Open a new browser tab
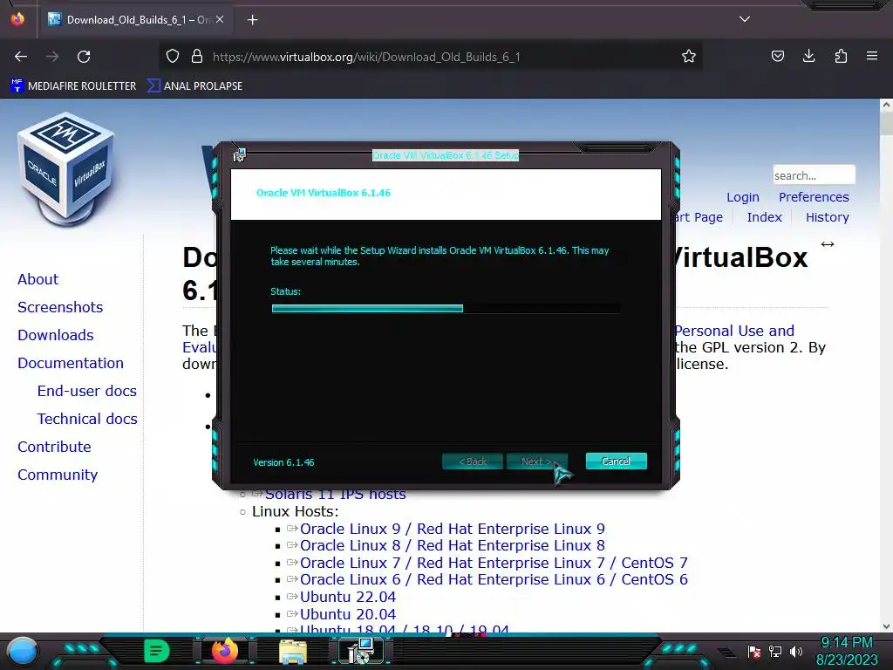This screenshot has height=670, width=893. click(x=252, y=20)
